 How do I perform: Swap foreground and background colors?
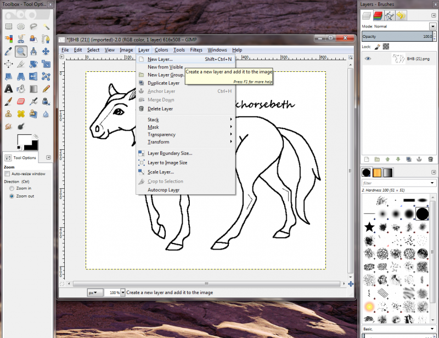36,137
